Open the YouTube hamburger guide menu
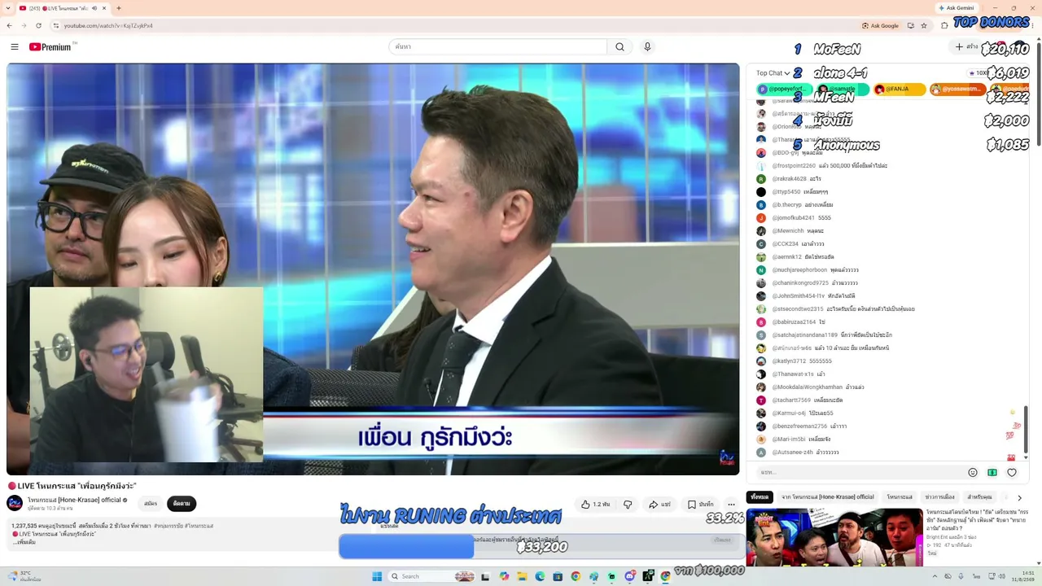 (x=15, y=46)
